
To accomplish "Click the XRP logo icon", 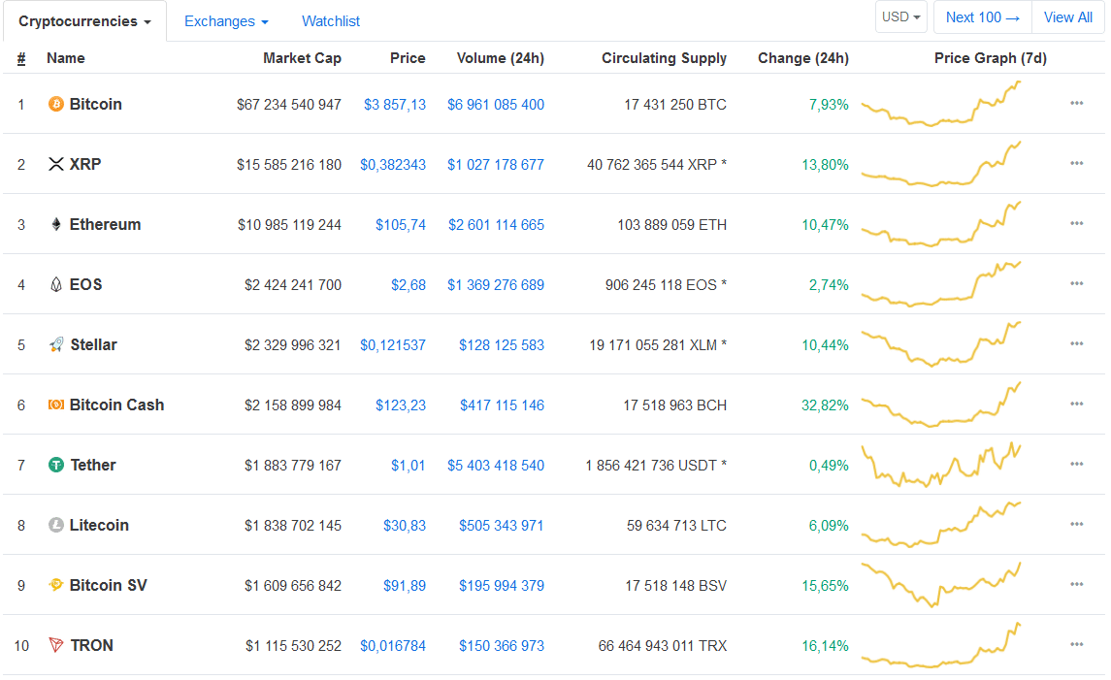I will [55, 164].
